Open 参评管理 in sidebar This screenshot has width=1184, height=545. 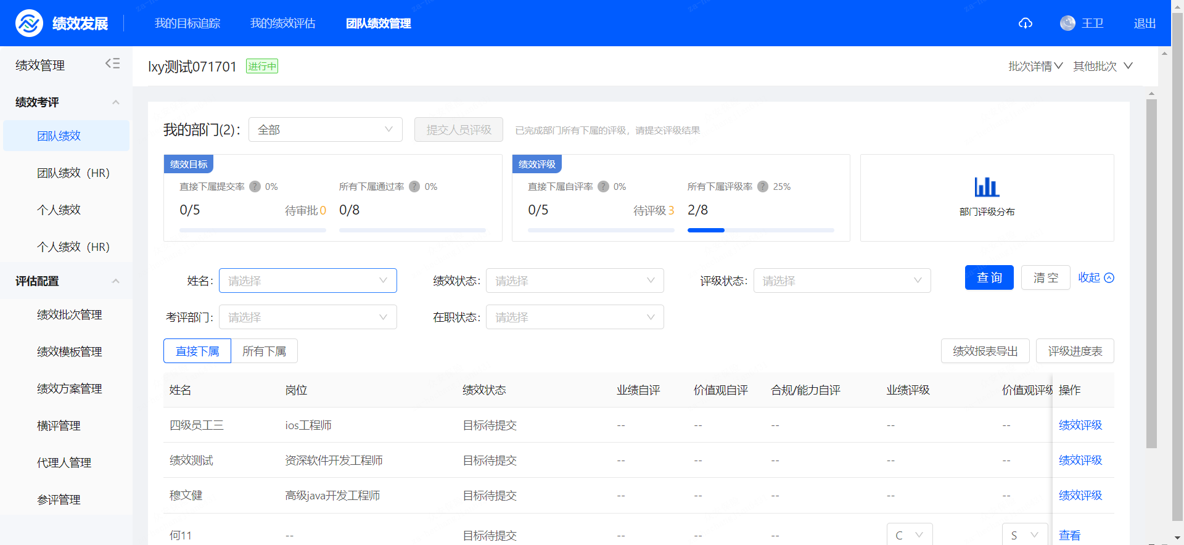pyautogui.click(x=66, y=499)
